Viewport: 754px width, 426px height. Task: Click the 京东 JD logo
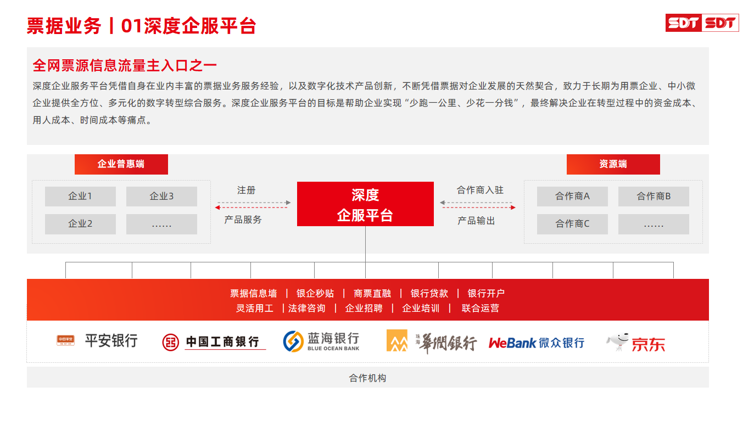[x=636, y=342]
